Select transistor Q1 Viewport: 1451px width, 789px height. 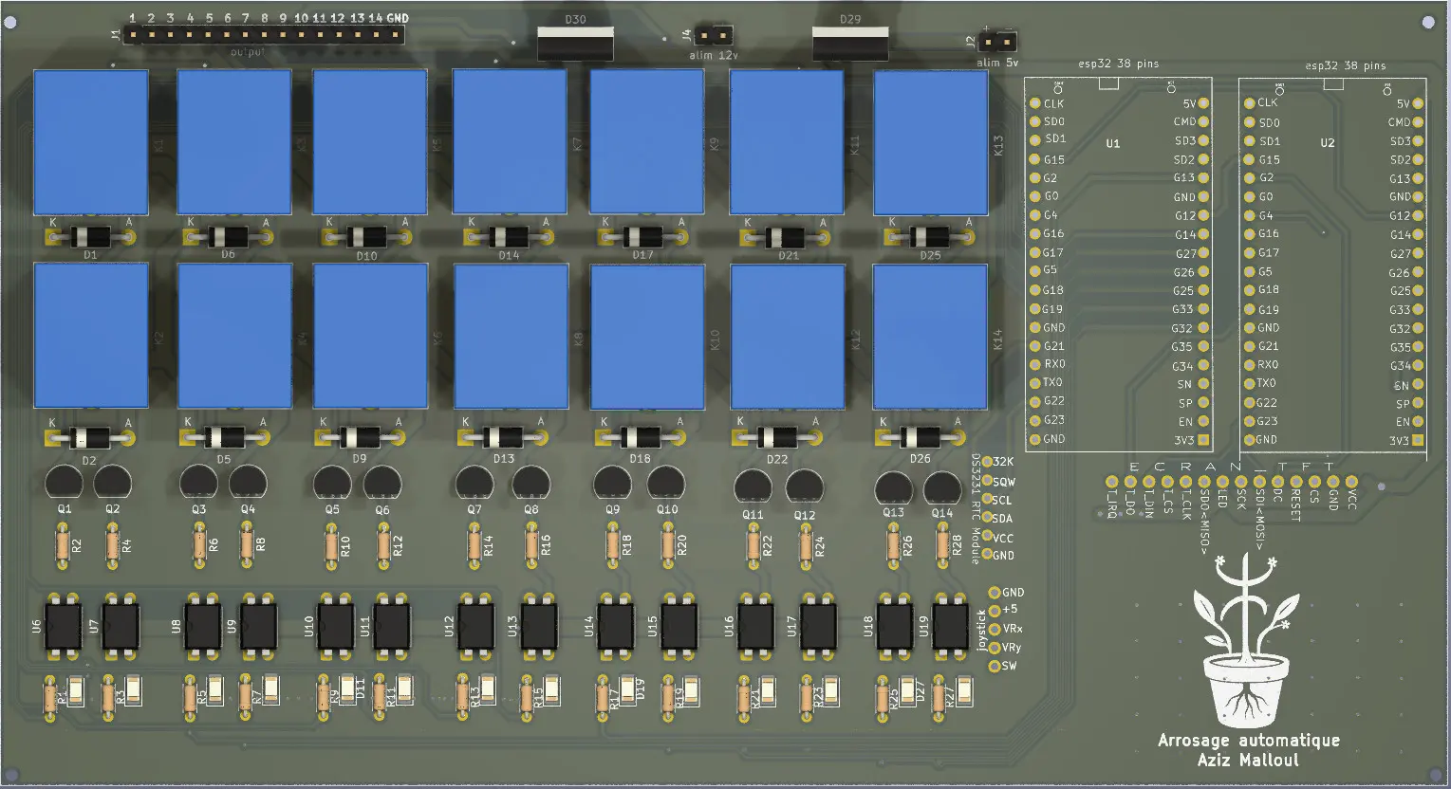64,483
